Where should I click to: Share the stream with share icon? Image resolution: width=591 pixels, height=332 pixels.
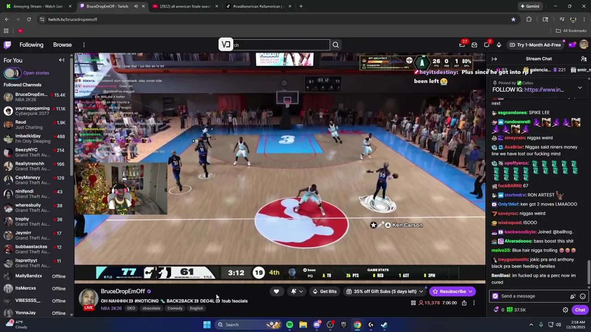(464, 303)
